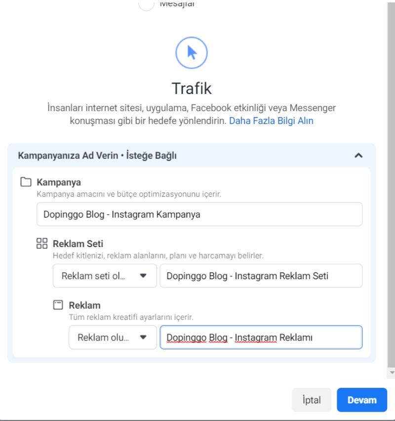Click the İptal button
Viewport: 395px width, 421px height.
click(312, 400)
